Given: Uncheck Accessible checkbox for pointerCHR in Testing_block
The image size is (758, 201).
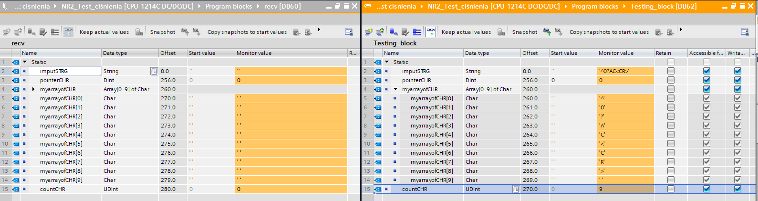Looking at the screenshot, I should click(x=706, y=80).
